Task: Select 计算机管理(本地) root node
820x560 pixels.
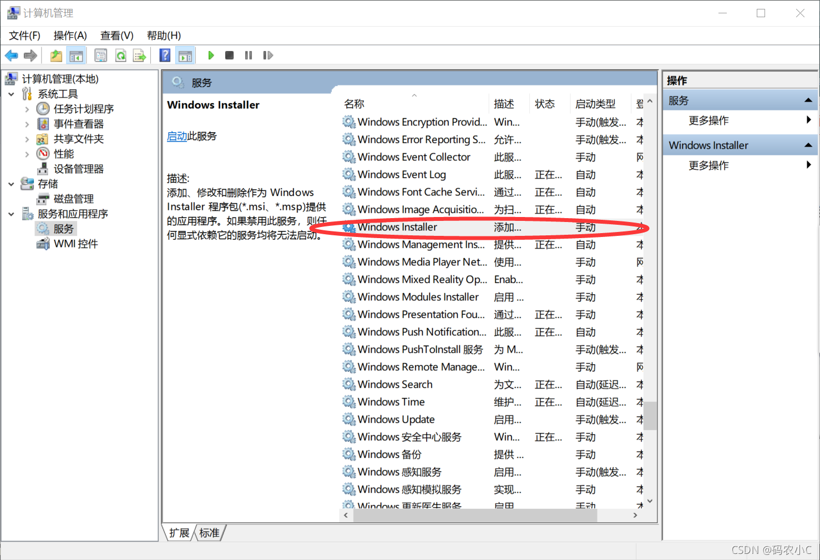Action: tap(60, 79)
